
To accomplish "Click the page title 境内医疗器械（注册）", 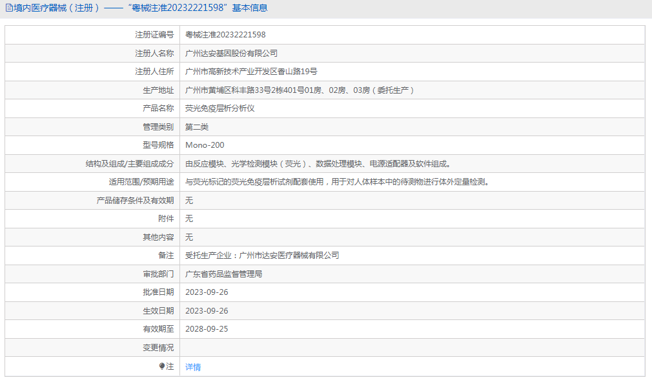I will point(57,8).
